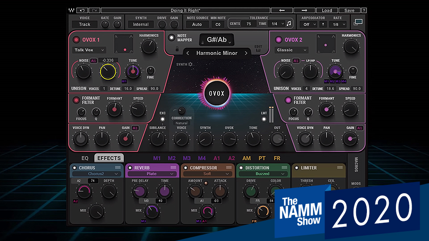Toggle the Reverb effect on/off

click(x=130, y=168)
